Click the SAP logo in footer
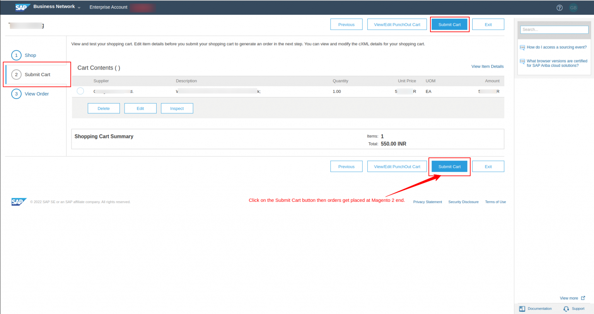Image resolution: width=594 pixels, height=314 pixels. pos(19,201)
